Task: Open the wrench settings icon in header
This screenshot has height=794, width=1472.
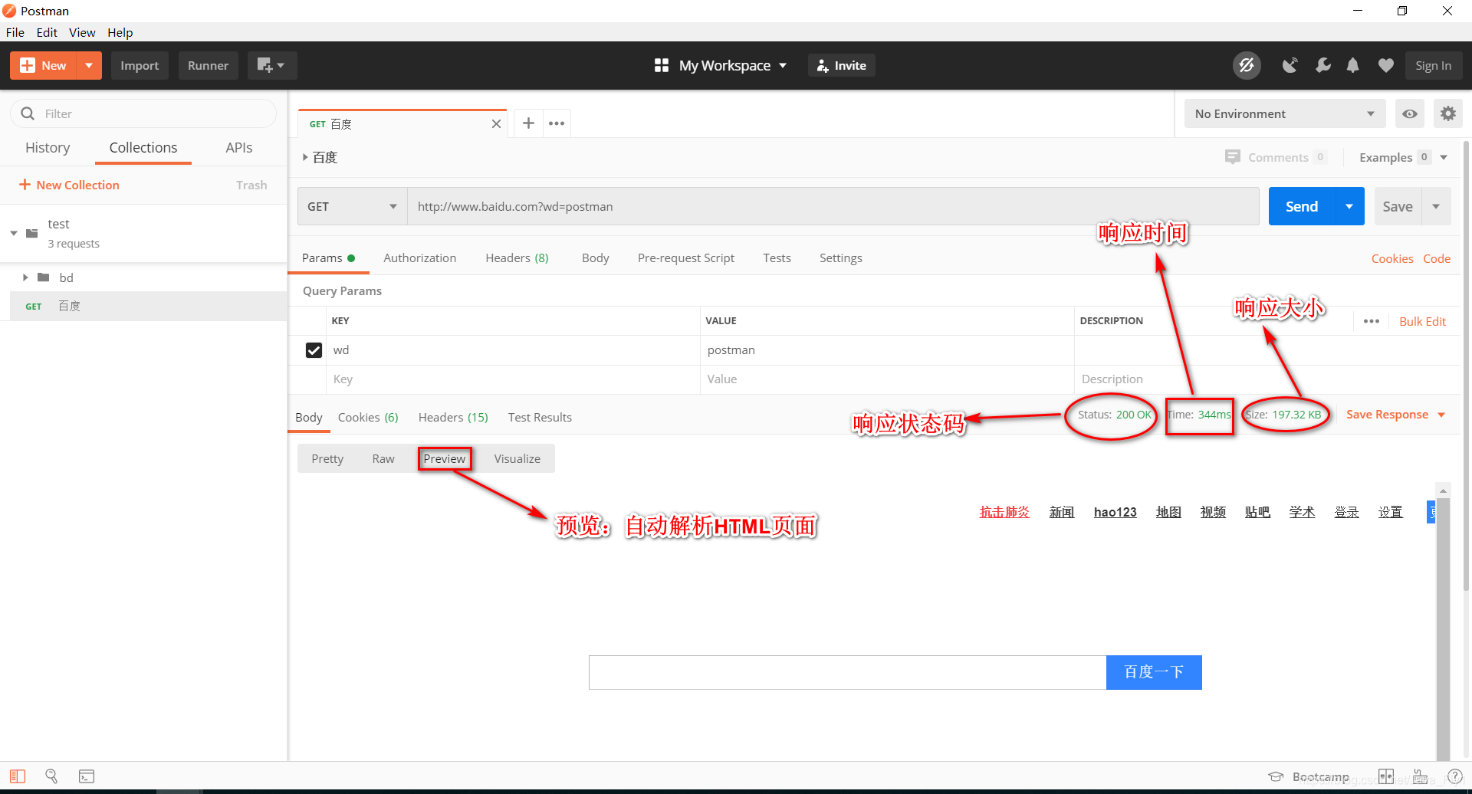Action: 1322,66
